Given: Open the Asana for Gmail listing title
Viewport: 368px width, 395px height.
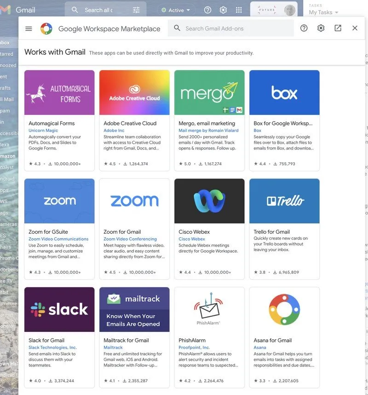Looking at the screenshot, I should pos(272,340).
